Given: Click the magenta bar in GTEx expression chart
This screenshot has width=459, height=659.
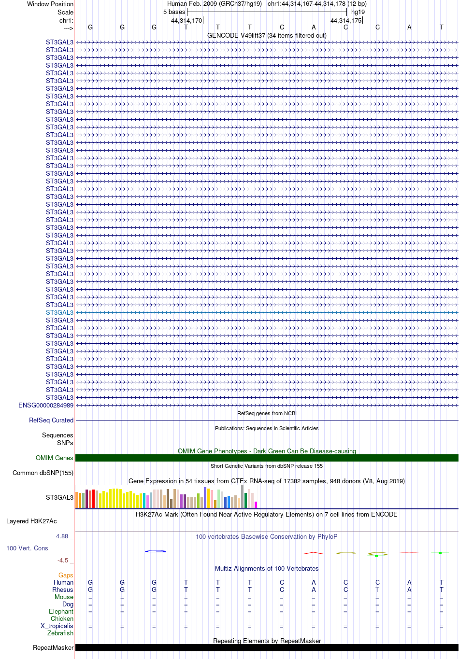Looking at the screenshot, I should [x=256, y=505].
